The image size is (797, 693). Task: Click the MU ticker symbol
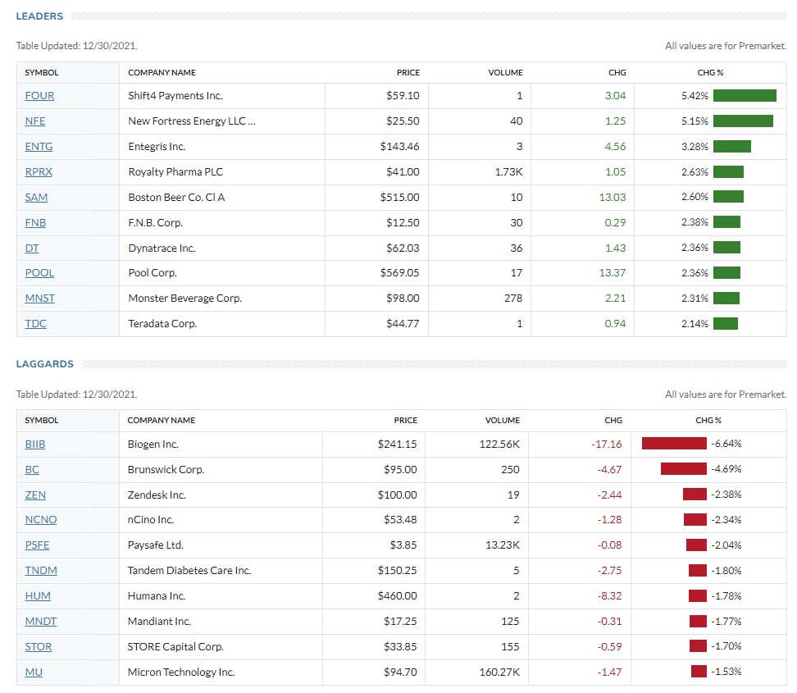click(34, 672)
